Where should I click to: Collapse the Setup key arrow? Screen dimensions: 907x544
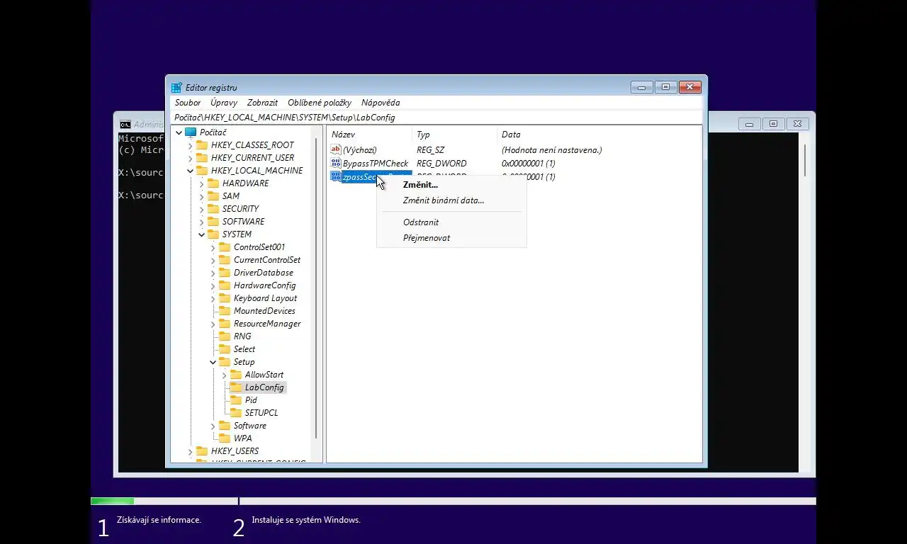pos(213,362)
